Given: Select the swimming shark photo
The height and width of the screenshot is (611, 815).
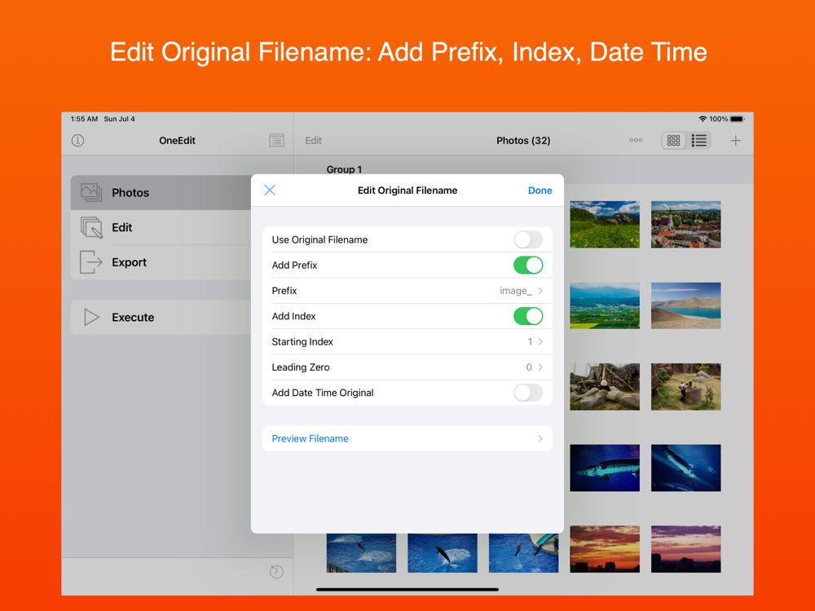Looking at the screenshot, I should tap(686, 468).
